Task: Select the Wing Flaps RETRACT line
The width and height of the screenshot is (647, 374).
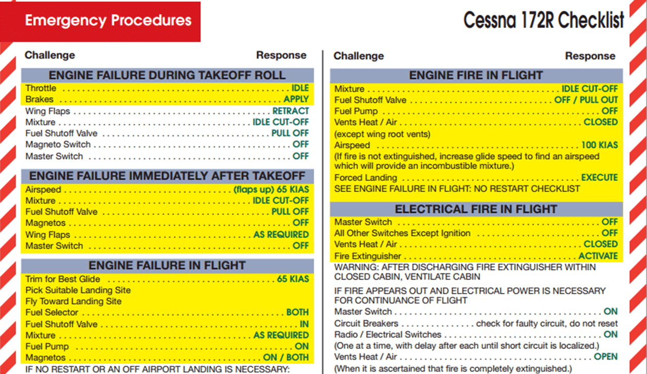Action: click(167, 111)
